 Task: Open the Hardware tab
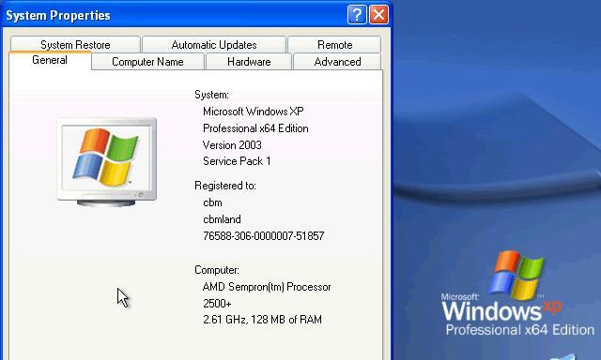pos(249,62)
